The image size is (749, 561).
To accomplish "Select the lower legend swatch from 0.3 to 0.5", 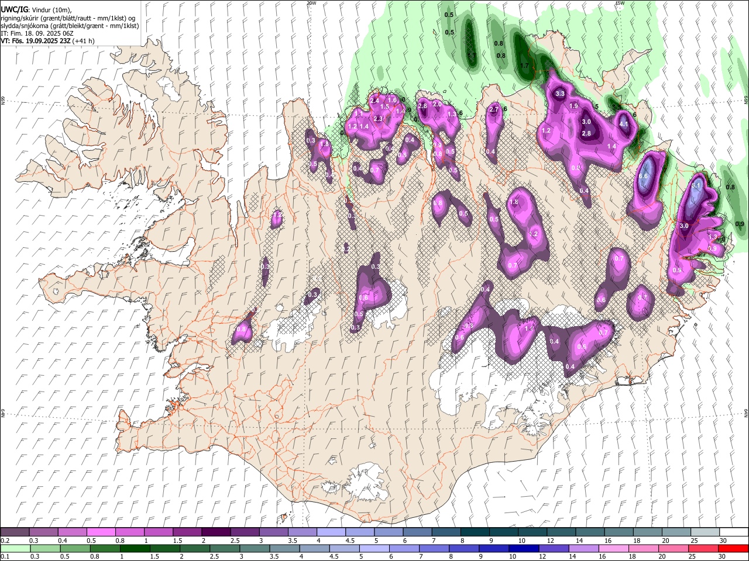I will 45,548.
